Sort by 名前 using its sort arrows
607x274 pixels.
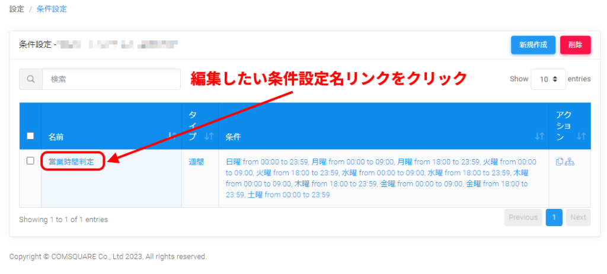[x=171, y=137]
